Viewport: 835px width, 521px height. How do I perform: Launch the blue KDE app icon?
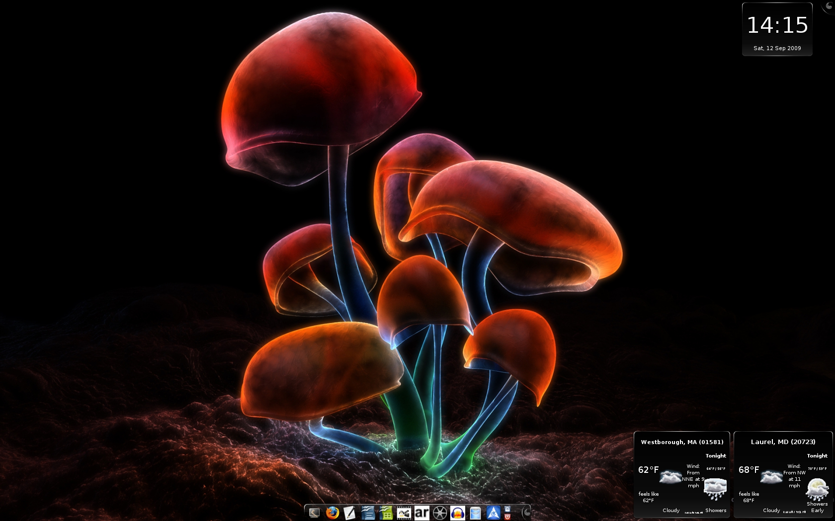click(x=494, y=514)
